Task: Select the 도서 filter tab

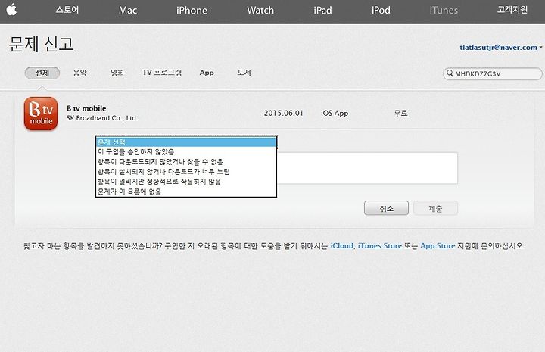Action: [x=244, y=73]
